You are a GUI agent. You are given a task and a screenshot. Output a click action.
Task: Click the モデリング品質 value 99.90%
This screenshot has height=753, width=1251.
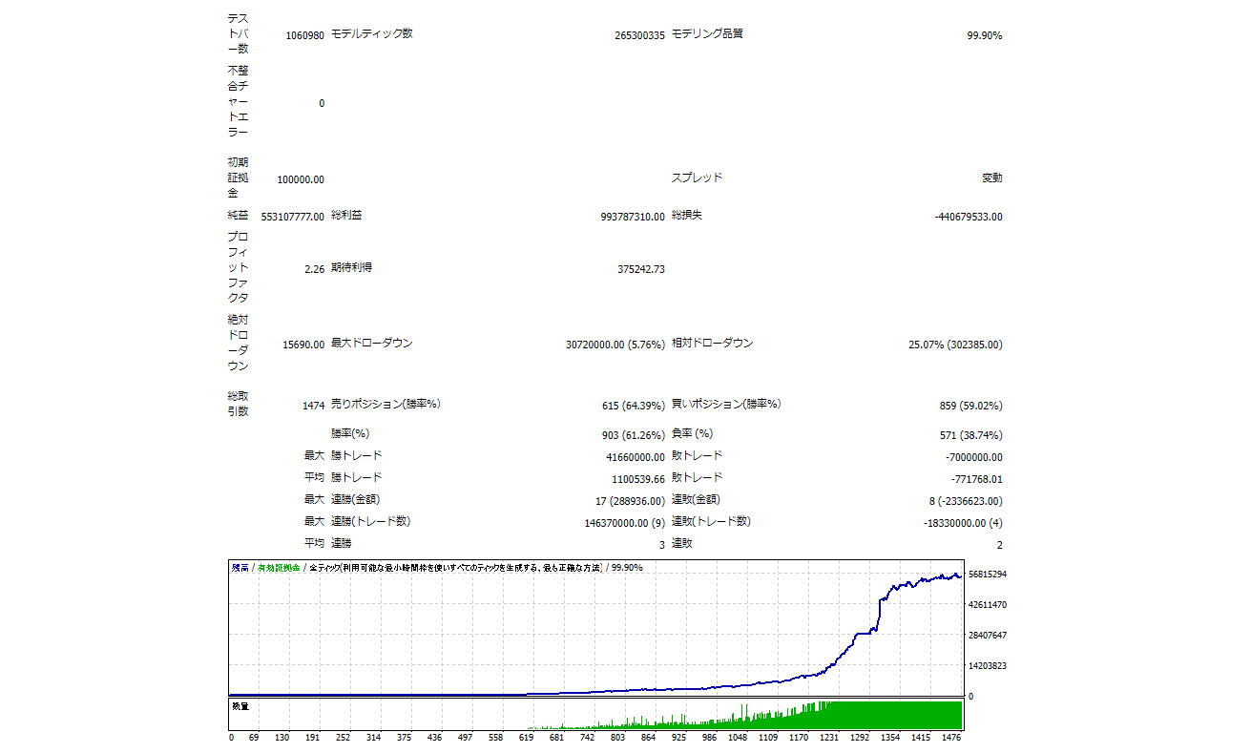(984, 35)
